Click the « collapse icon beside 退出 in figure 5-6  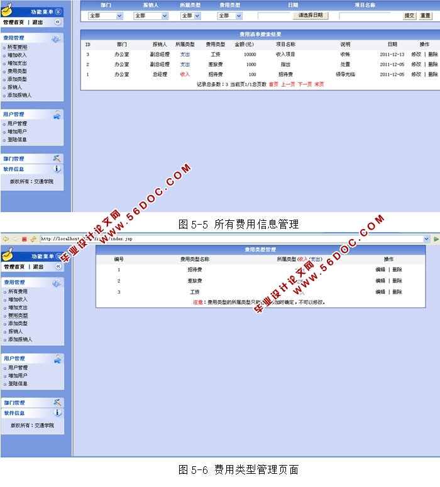pos(58,266)
